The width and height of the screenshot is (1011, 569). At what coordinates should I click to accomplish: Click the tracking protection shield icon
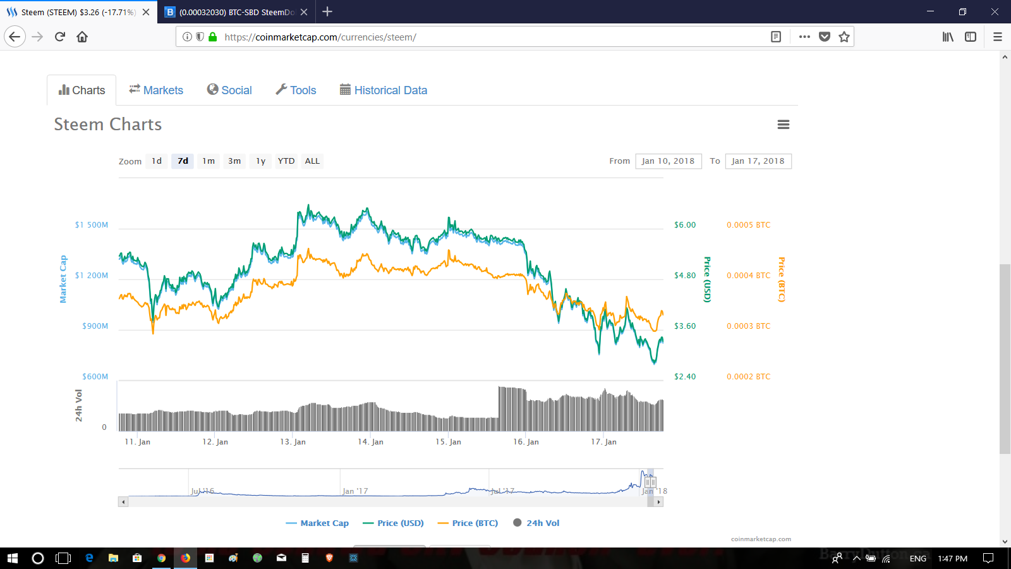coord(200,37)
